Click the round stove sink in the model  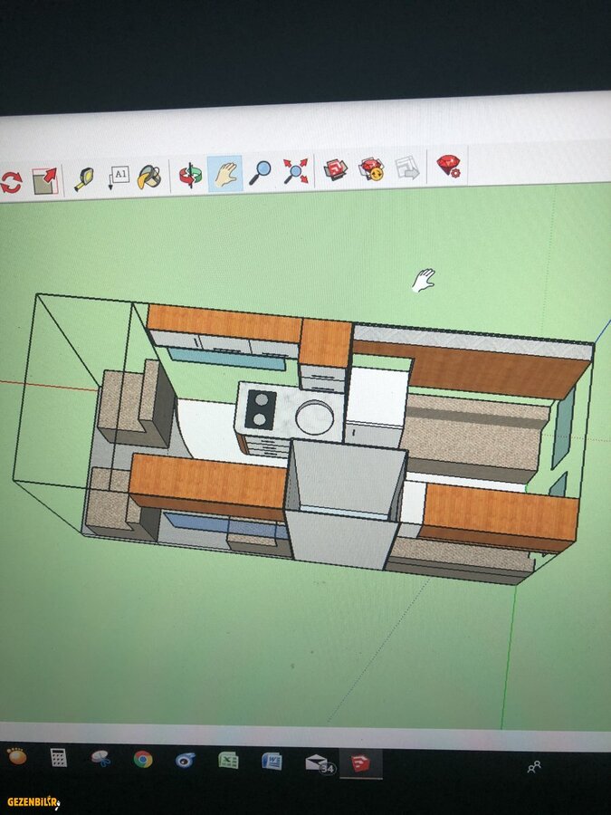pos(314,418)
